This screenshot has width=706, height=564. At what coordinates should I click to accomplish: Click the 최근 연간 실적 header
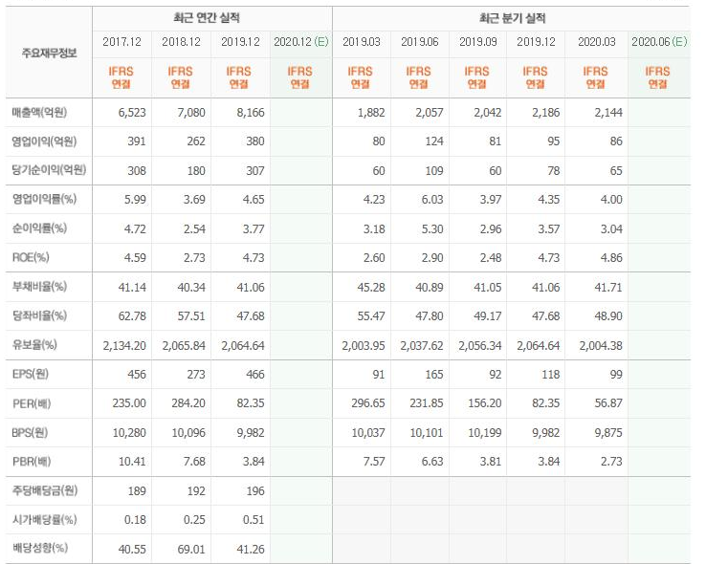[207, 18]
